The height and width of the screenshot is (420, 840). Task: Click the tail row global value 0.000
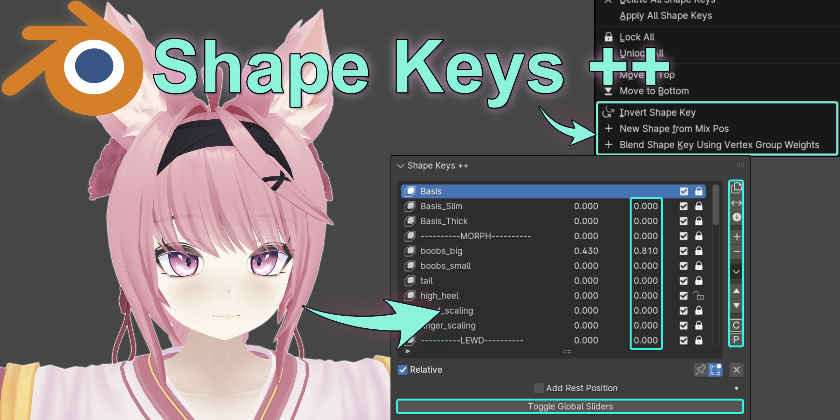pos(646,281)
